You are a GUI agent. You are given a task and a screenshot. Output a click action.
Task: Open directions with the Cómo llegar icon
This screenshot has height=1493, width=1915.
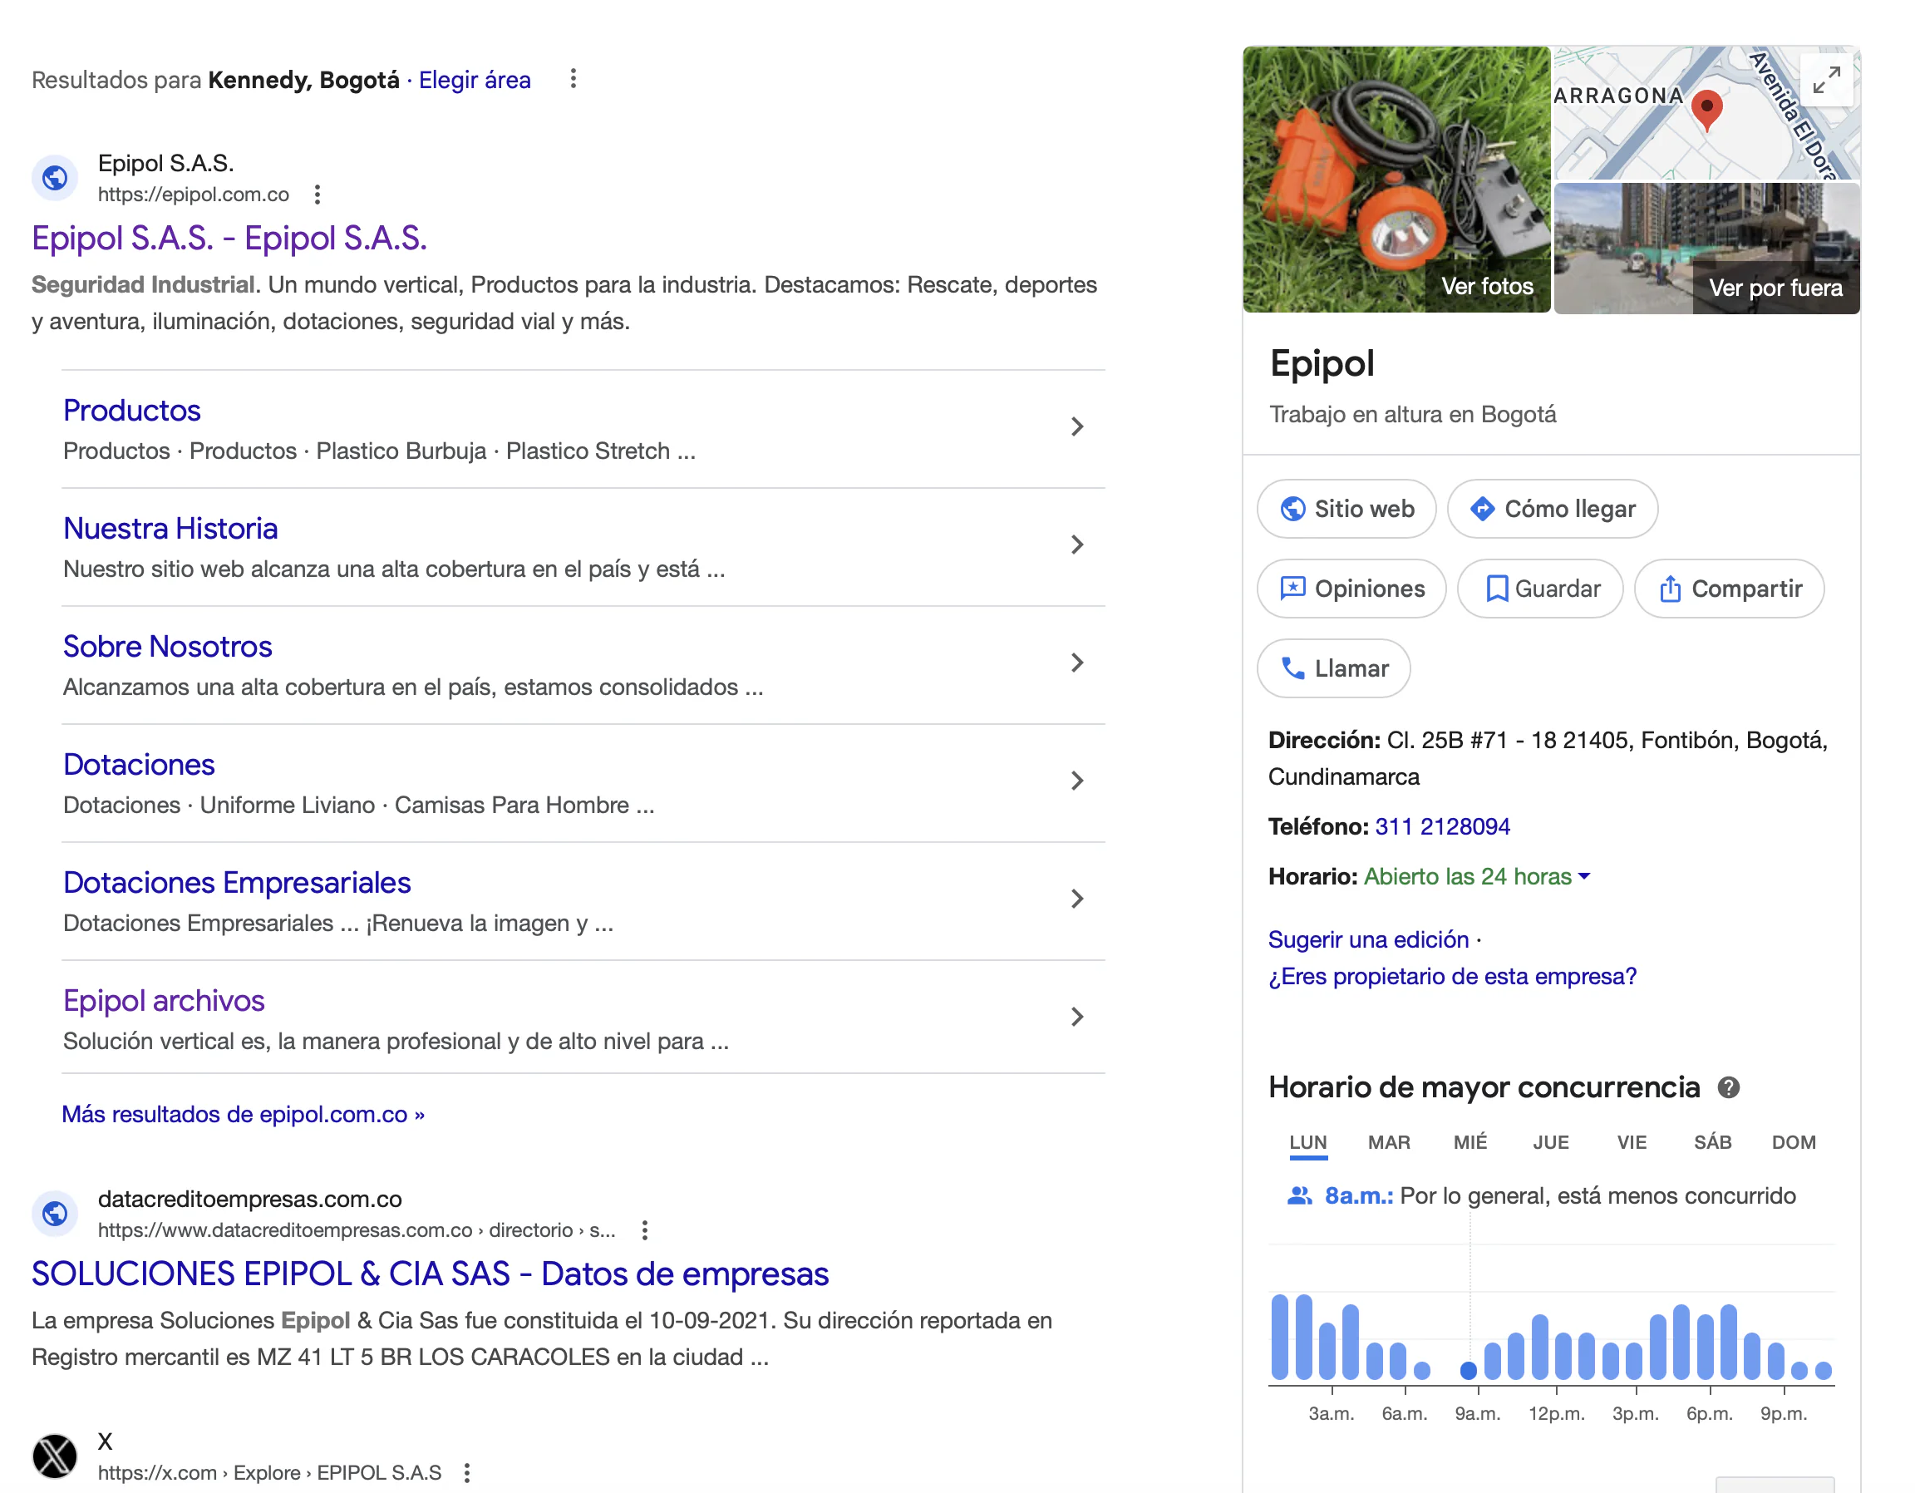click(x=1483, y=509)
